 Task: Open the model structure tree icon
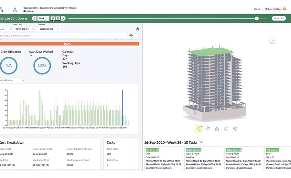point(217,128)
